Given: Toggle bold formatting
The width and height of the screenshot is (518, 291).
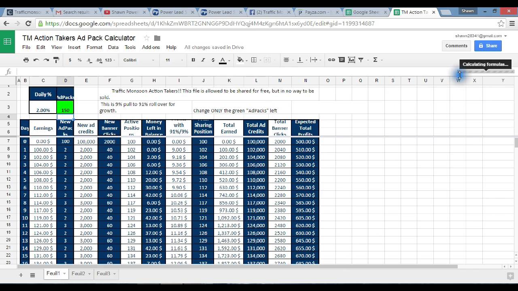Looking at the screenshot, I should pyautogui.click(x=193, y=60).
